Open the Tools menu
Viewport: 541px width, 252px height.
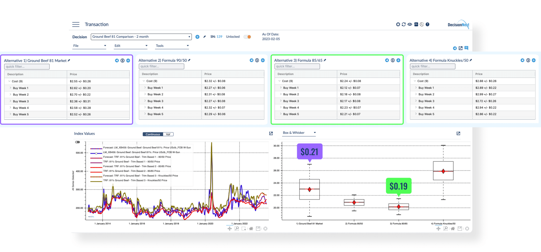[172, 46]
